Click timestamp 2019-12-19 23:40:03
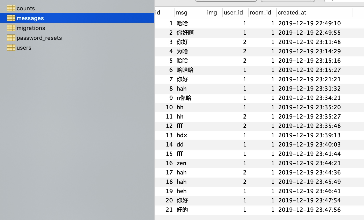Image resolution: width=364 pixels, height=220 pixels. click(309, 144)
